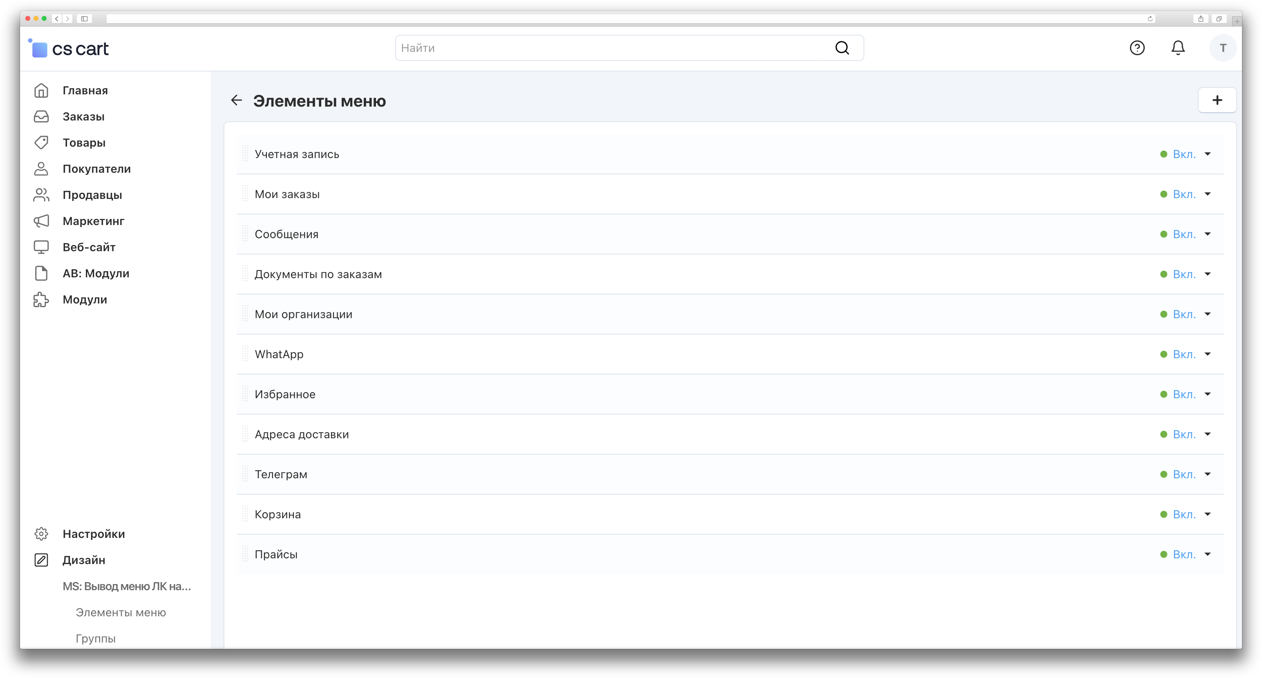Expand the status dropdown arrow for Учетная запись
1262x678 pixels.
pos(1208,154)
